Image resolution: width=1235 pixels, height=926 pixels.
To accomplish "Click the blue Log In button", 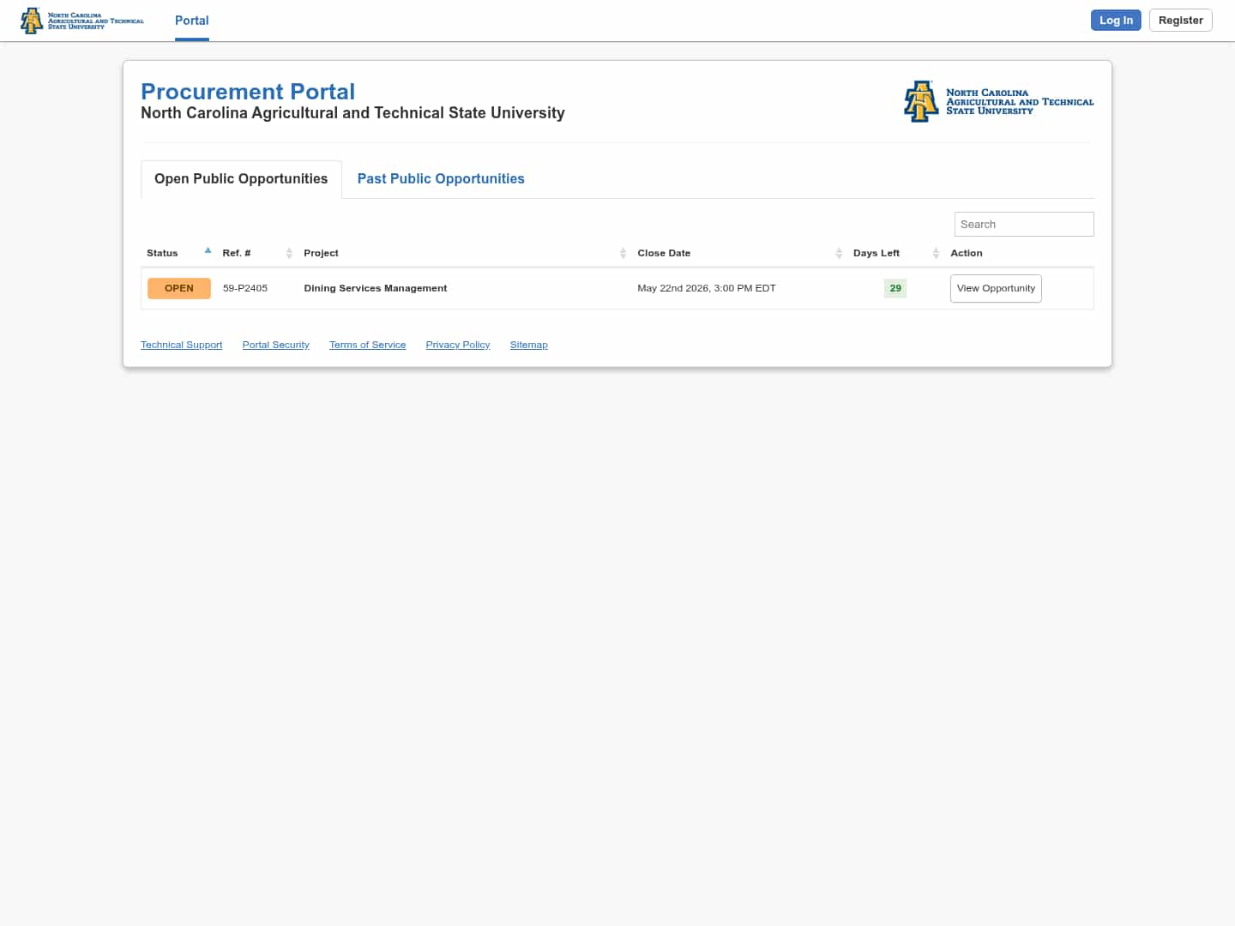I will coord(1116,20).
